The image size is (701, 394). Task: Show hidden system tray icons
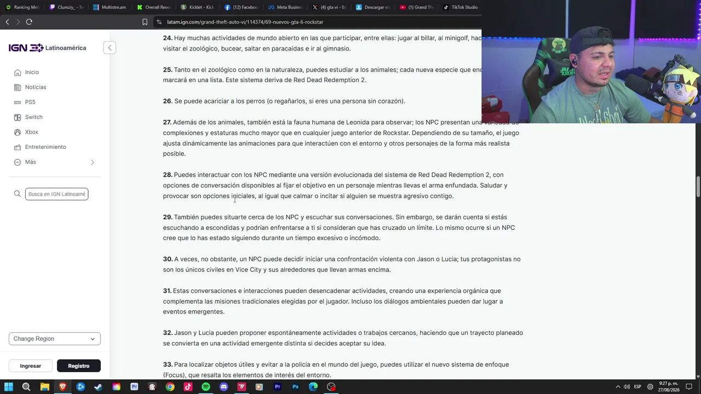pyautogui.click(x=618, y=387)
